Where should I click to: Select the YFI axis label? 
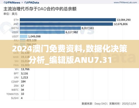[17, 69]
